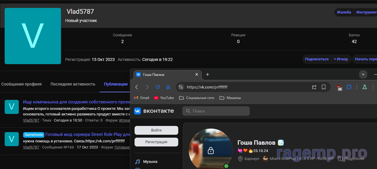The width and height of the screenshot is (377, 169).
Task: Open the ad blocker extension icon
Action: coord(339,87)
